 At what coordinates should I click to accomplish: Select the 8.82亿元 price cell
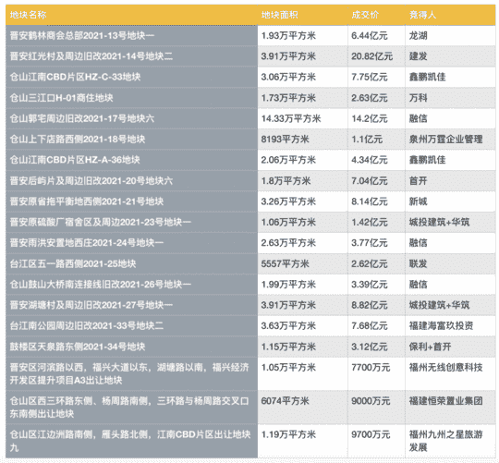(376, 305)
